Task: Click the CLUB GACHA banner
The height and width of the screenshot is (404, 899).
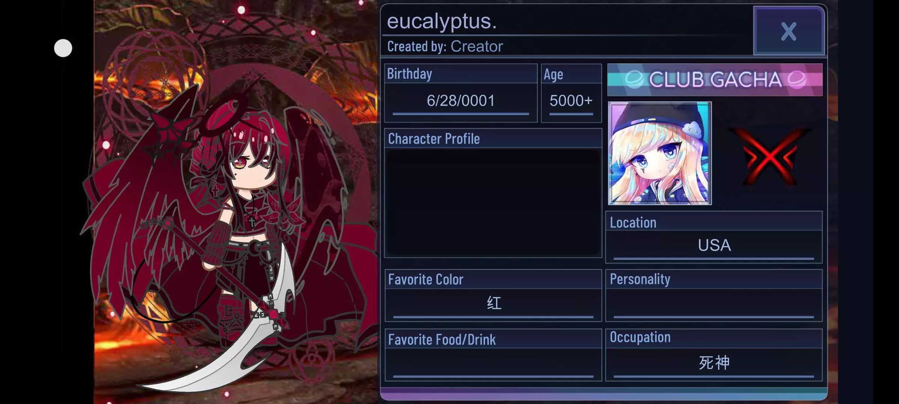Action: click(715, 80)
